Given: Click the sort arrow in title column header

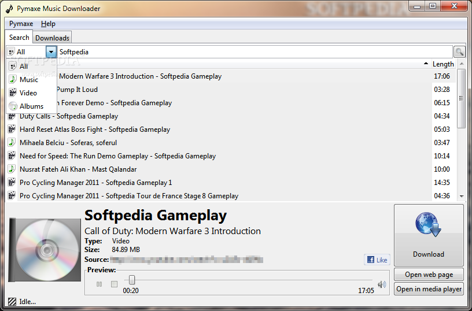Looking at the screenshot, I should pos(426,64).
